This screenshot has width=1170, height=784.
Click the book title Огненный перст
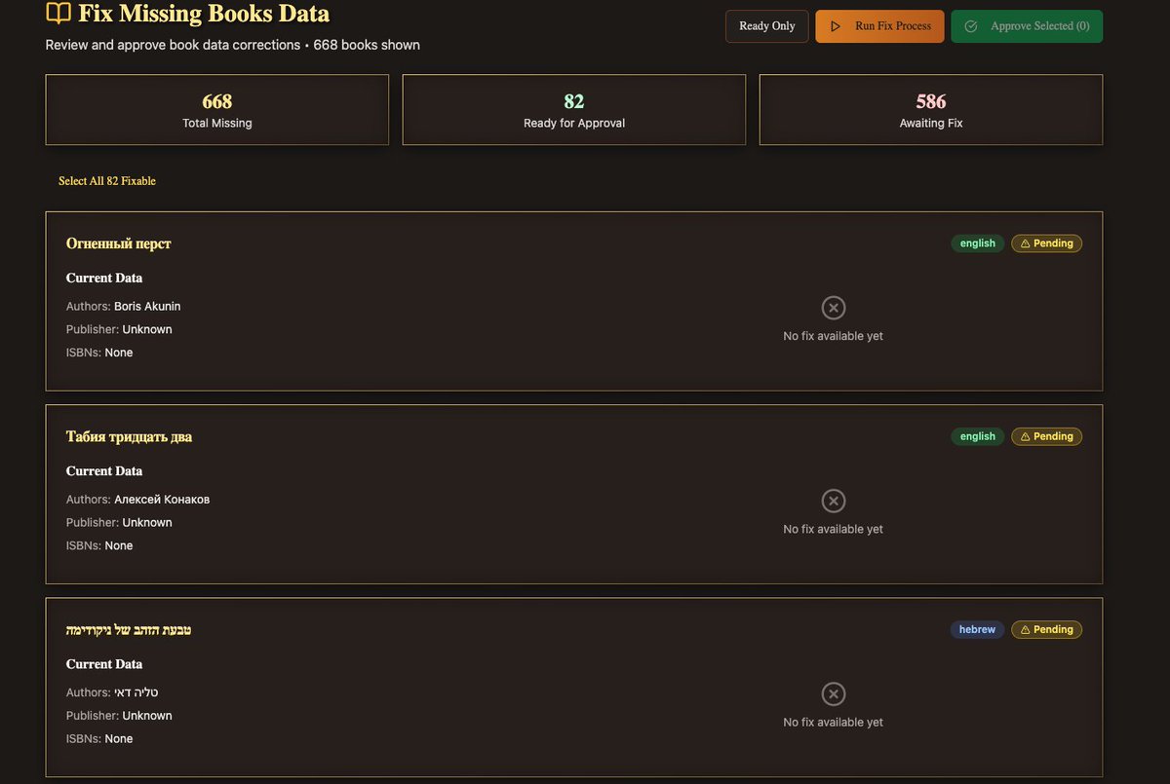click(119, 243)
